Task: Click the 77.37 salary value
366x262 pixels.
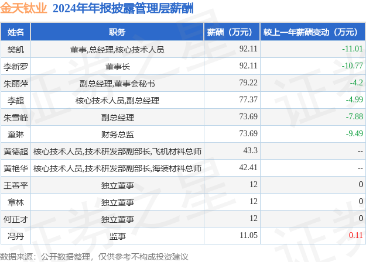Action: pyautogui.click(x=248, y=99)
